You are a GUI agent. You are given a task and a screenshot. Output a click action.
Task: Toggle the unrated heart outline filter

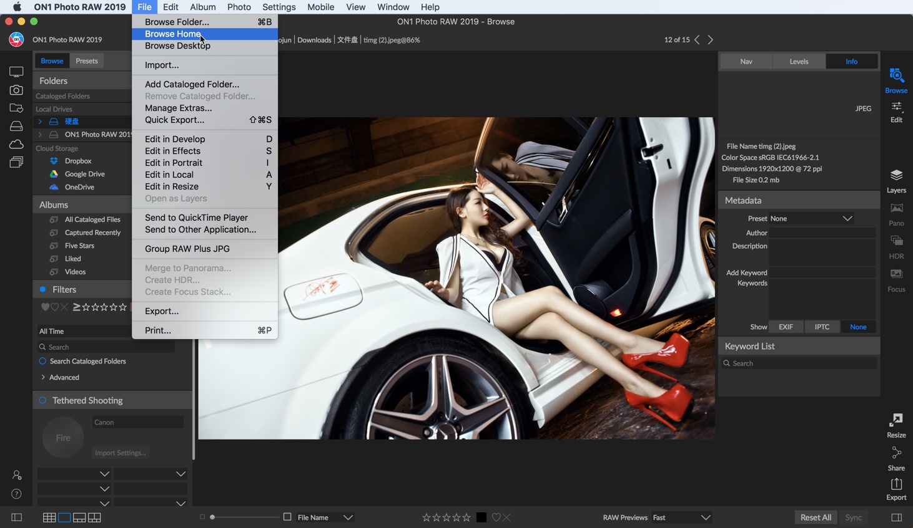(x=55, y=307)
